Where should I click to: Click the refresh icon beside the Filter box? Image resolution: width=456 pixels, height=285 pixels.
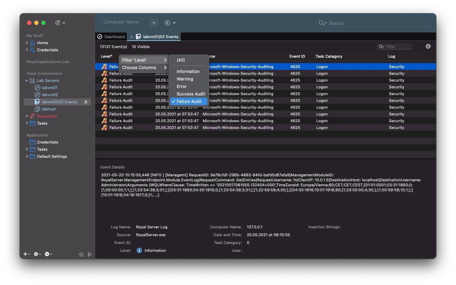coord(428,46)
